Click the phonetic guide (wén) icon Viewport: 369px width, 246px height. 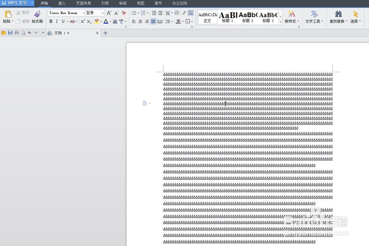tap(121, 21)
